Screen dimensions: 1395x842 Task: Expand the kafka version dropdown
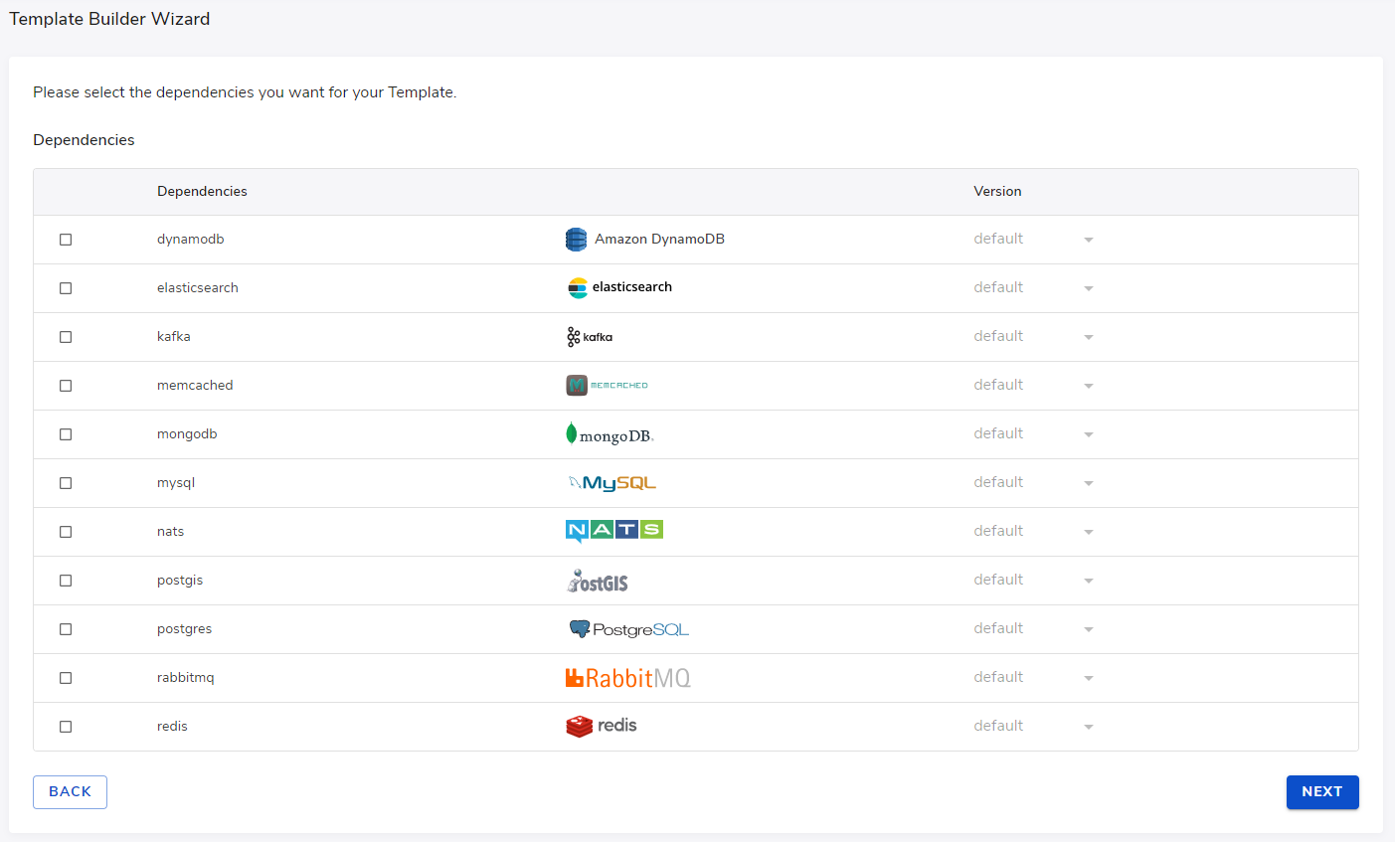[x=1034, y=337]
